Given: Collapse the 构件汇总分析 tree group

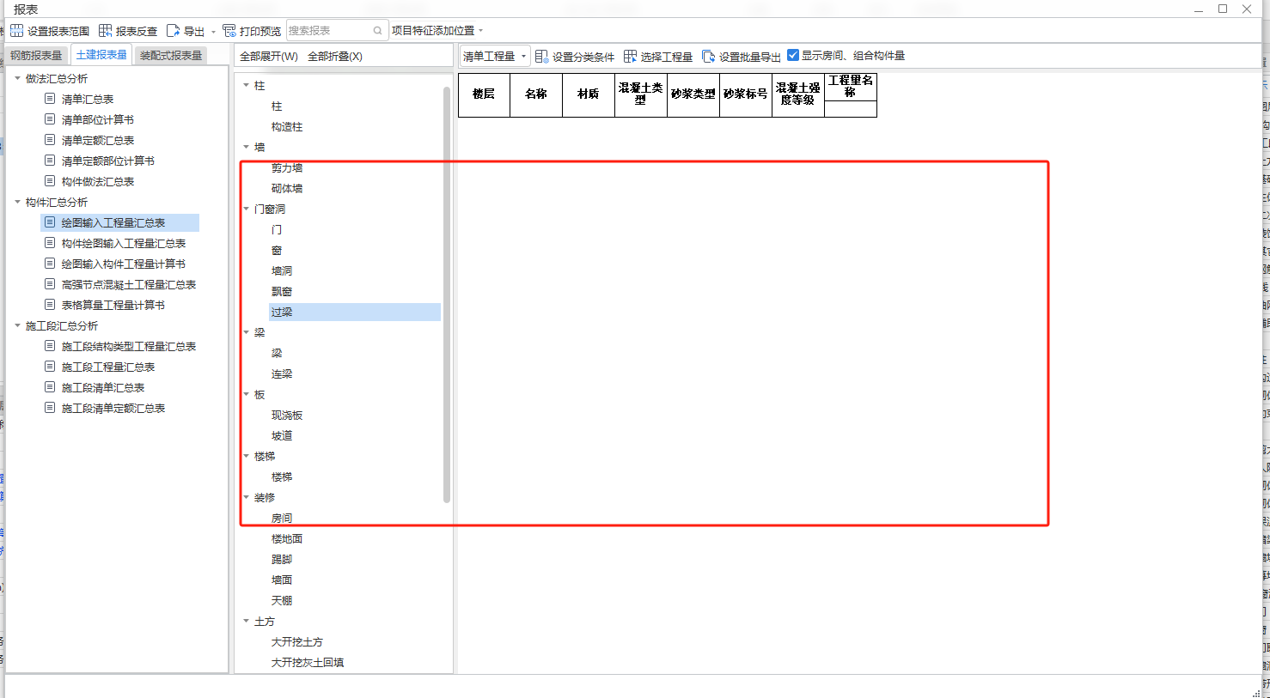Looking at the screenshot, I should pyautogui.click(x=17, y=202).
